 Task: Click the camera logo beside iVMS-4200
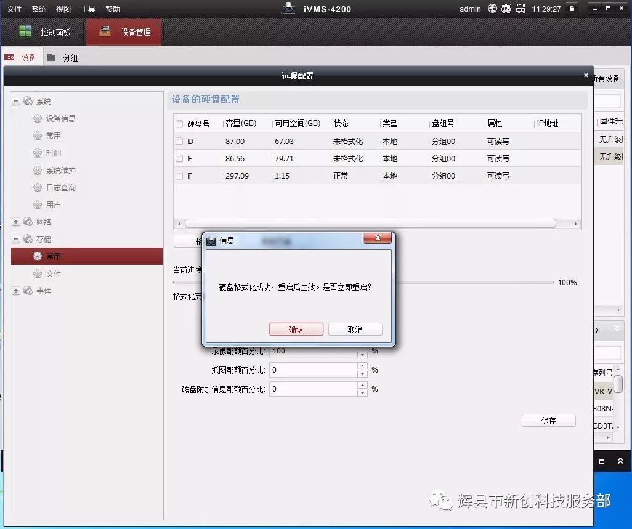[x=288, y=9]
